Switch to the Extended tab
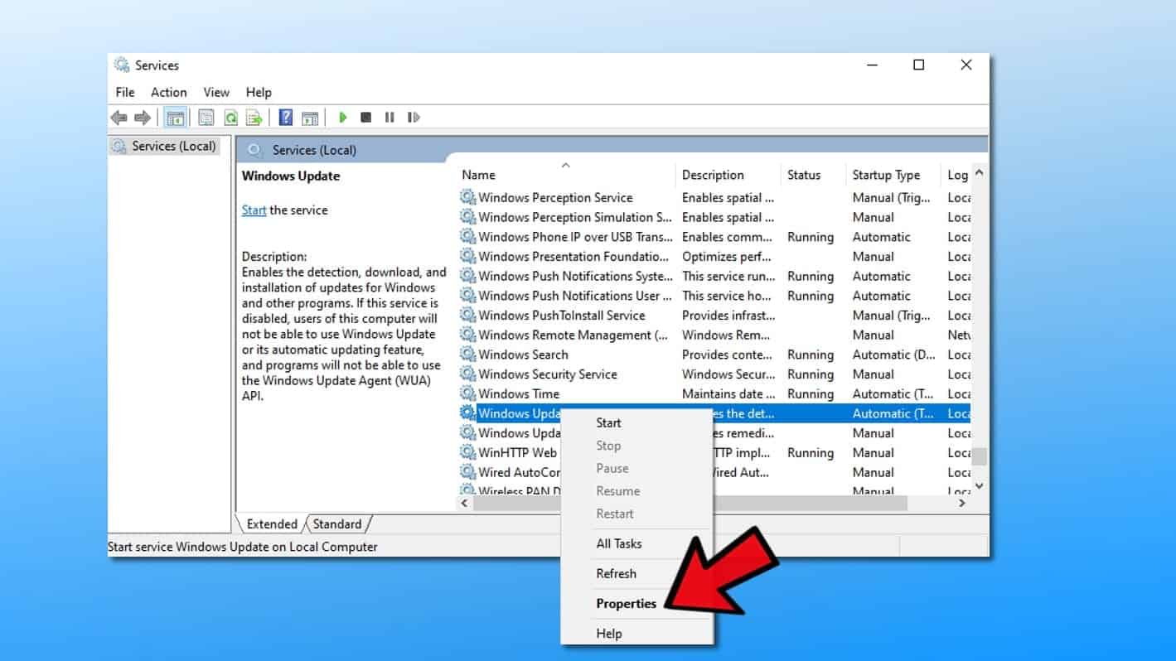 (x=272, y=523)
